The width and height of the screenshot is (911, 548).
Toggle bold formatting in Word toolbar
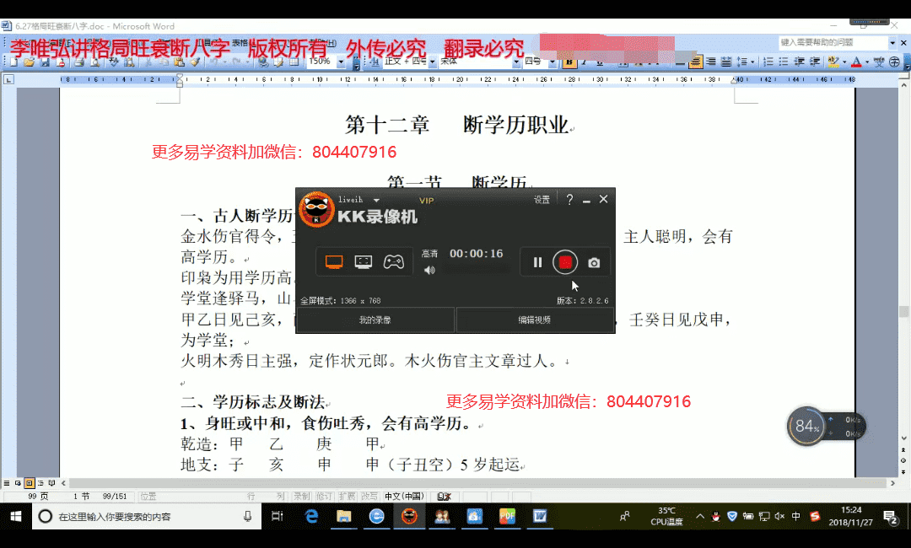point(569,62)
